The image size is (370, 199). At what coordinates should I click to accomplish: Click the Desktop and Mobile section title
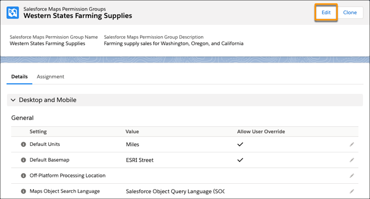[x=48, y=100]
